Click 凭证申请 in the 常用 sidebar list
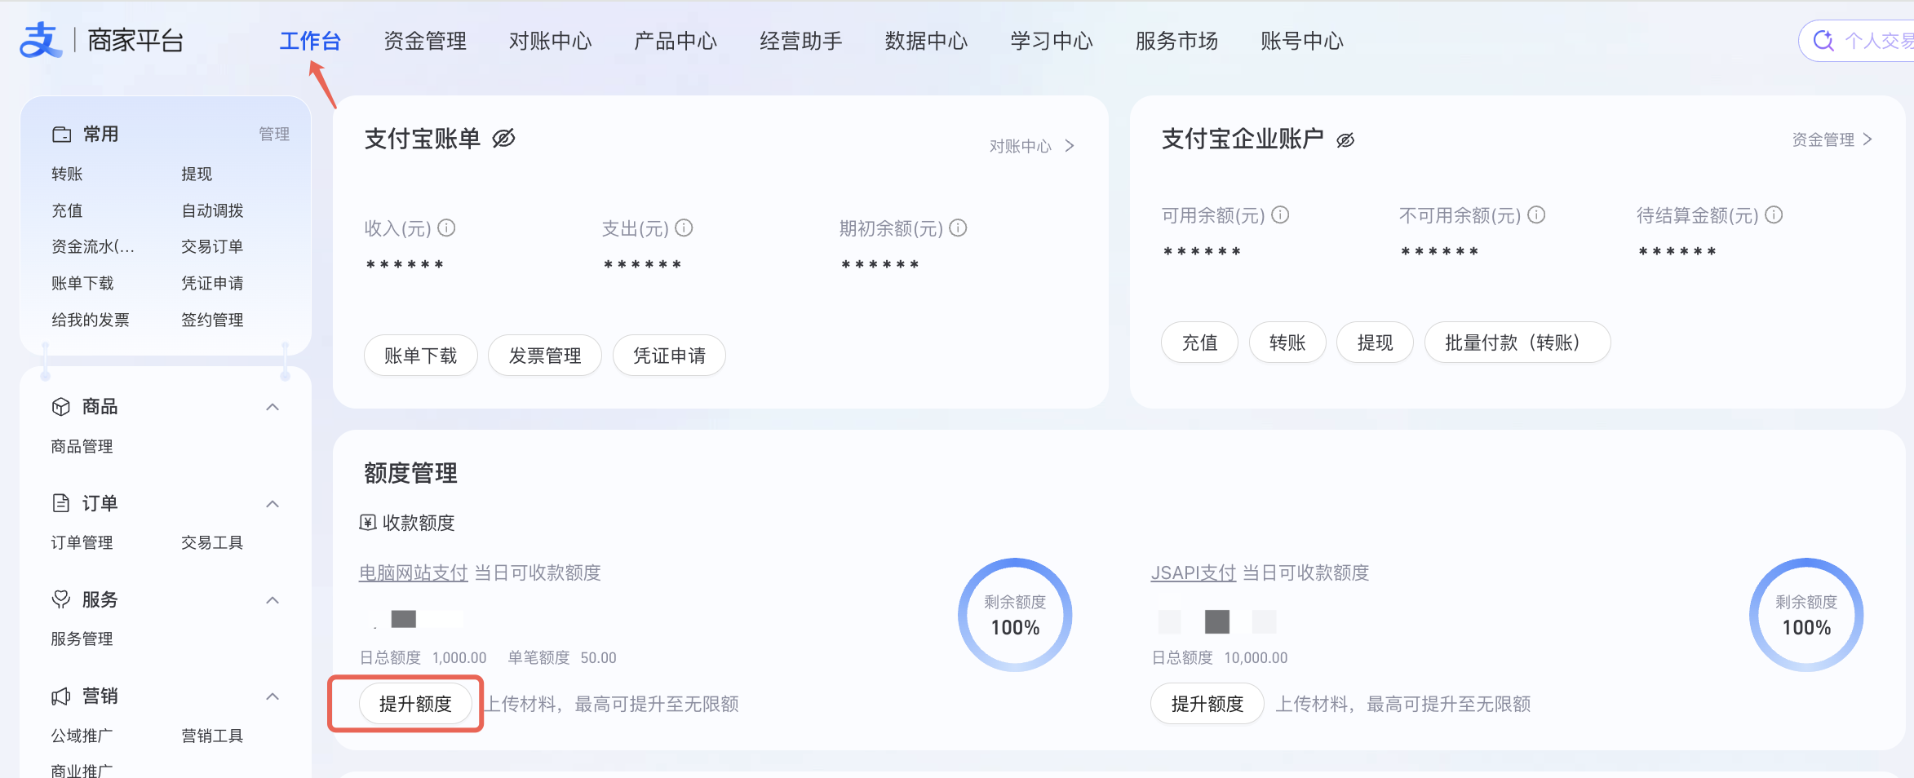 (x=212, y=284)
